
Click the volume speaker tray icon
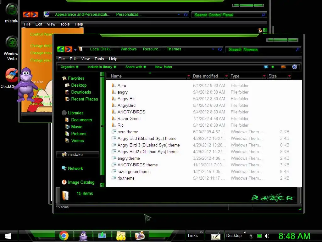(x=267, y=236)
